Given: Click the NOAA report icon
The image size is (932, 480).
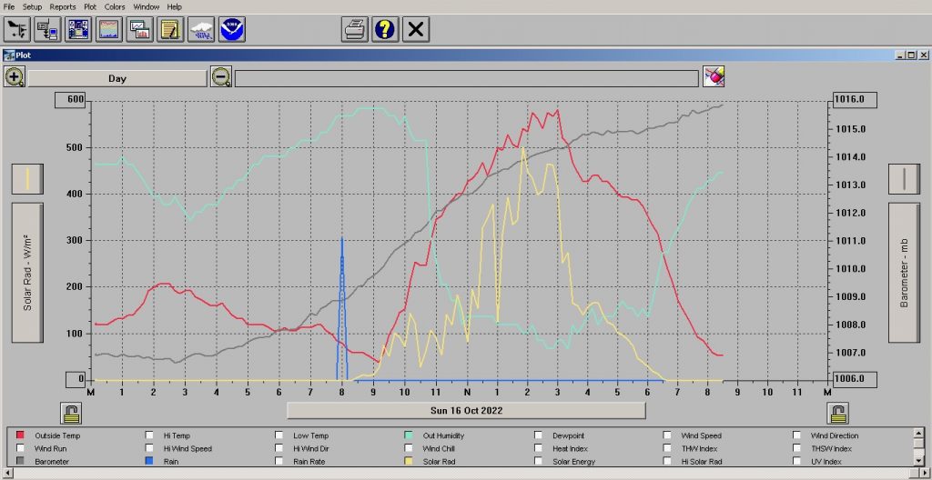Looking at the screenshot, I should point(232,29).
